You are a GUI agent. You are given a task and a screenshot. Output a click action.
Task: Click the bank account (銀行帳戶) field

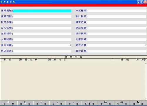pos(116,34)
